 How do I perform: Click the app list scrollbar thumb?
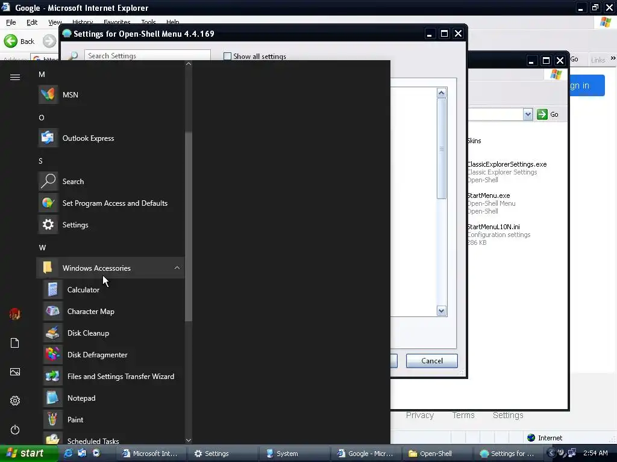click(189, 227)
